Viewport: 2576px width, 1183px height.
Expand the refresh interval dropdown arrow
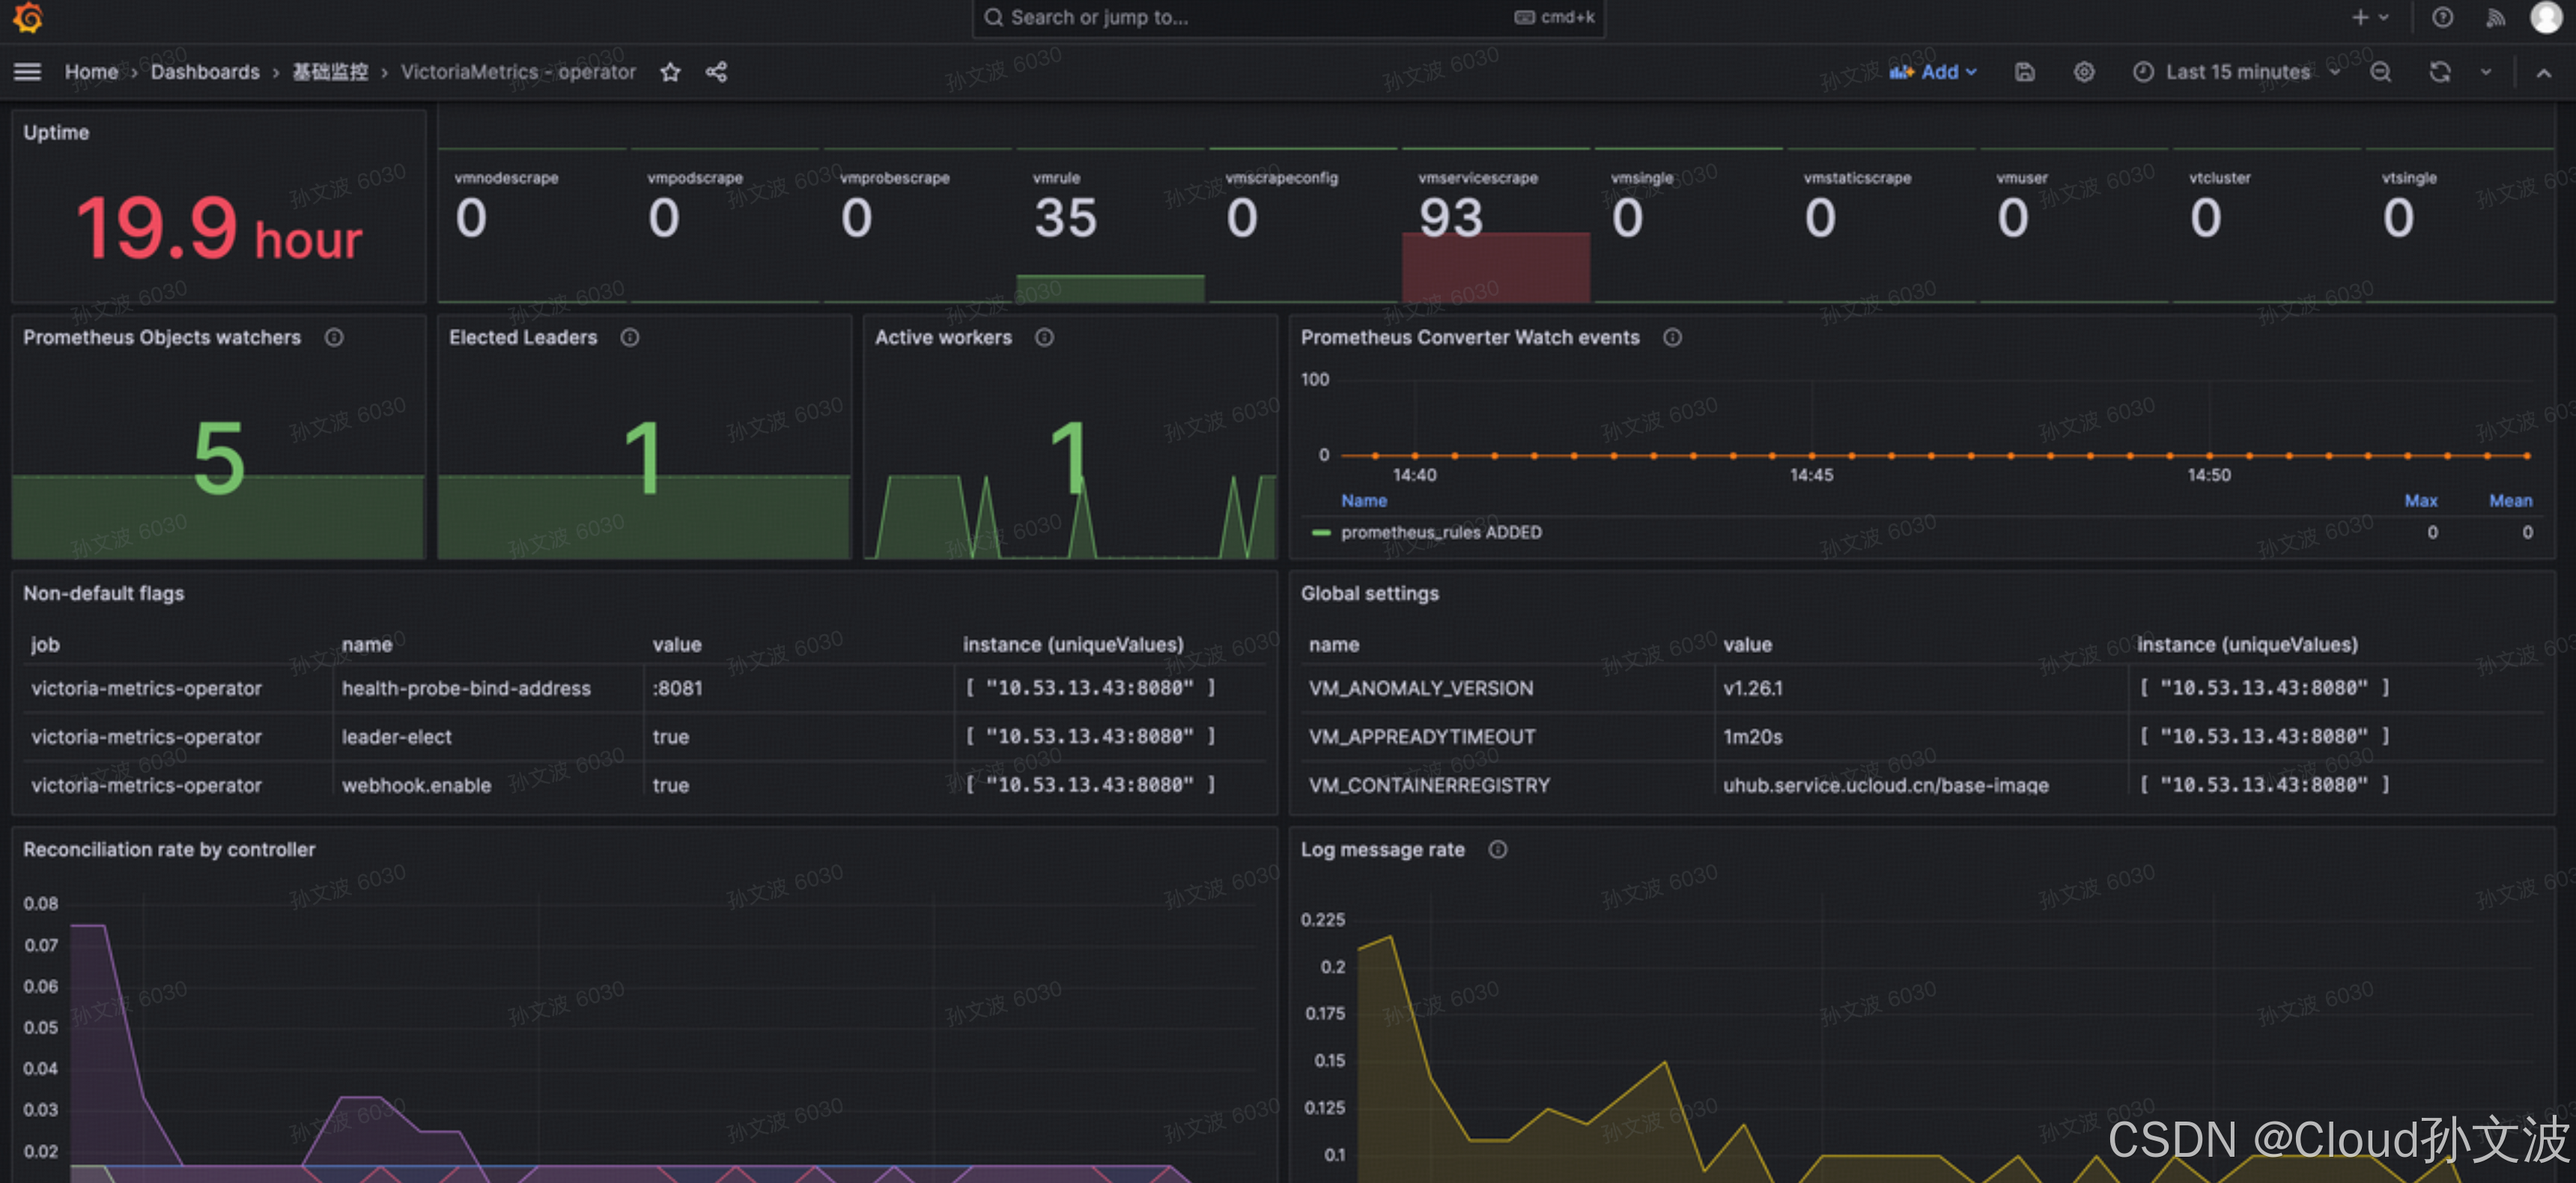coord(2485,72)
